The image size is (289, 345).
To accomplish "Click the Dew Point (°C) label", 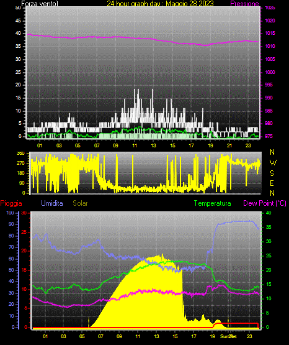I will 265,203.
